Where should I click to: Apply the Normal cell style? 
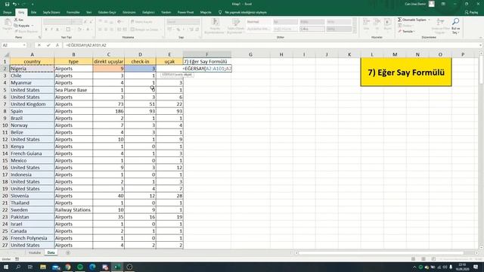coord(259,22)
